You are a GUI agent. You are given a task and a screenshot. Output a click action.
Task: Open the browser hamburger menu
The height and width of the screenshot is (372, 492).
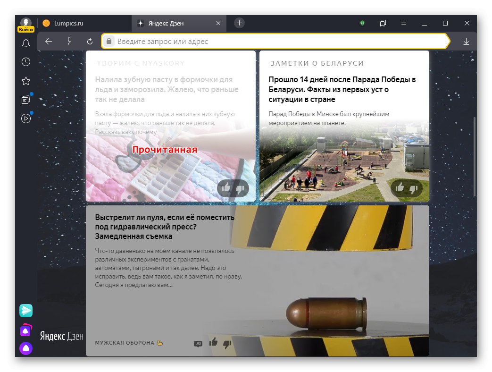click(403, 23)
